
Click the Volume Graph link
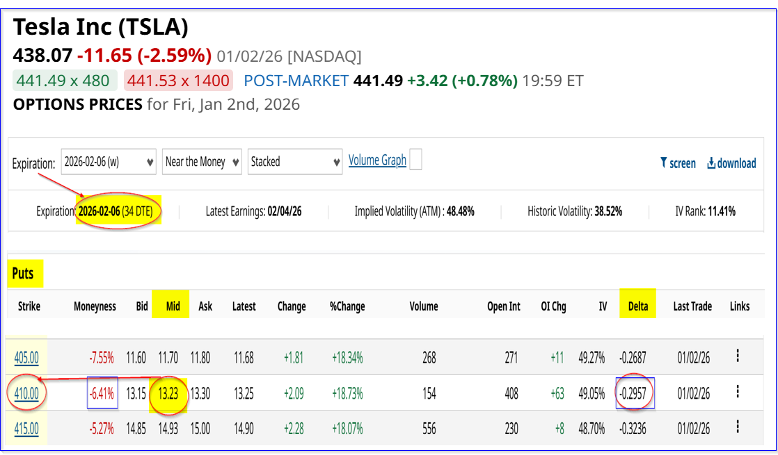(x=377, y=160)
